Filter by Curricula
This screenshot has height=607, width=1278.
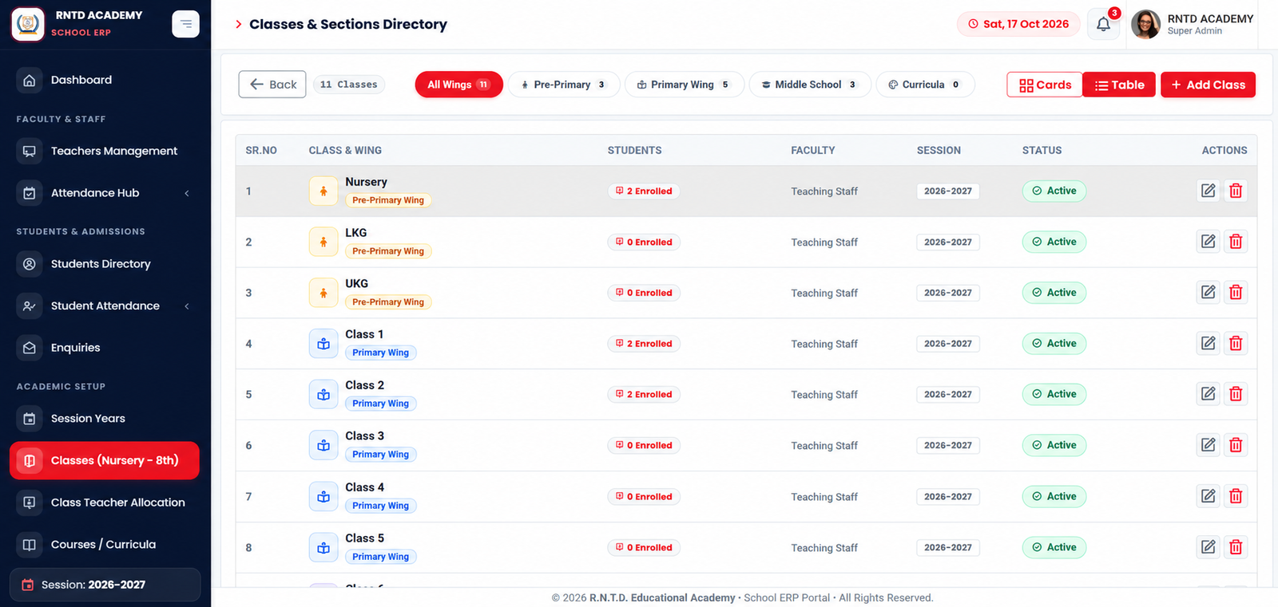(925, 85)
